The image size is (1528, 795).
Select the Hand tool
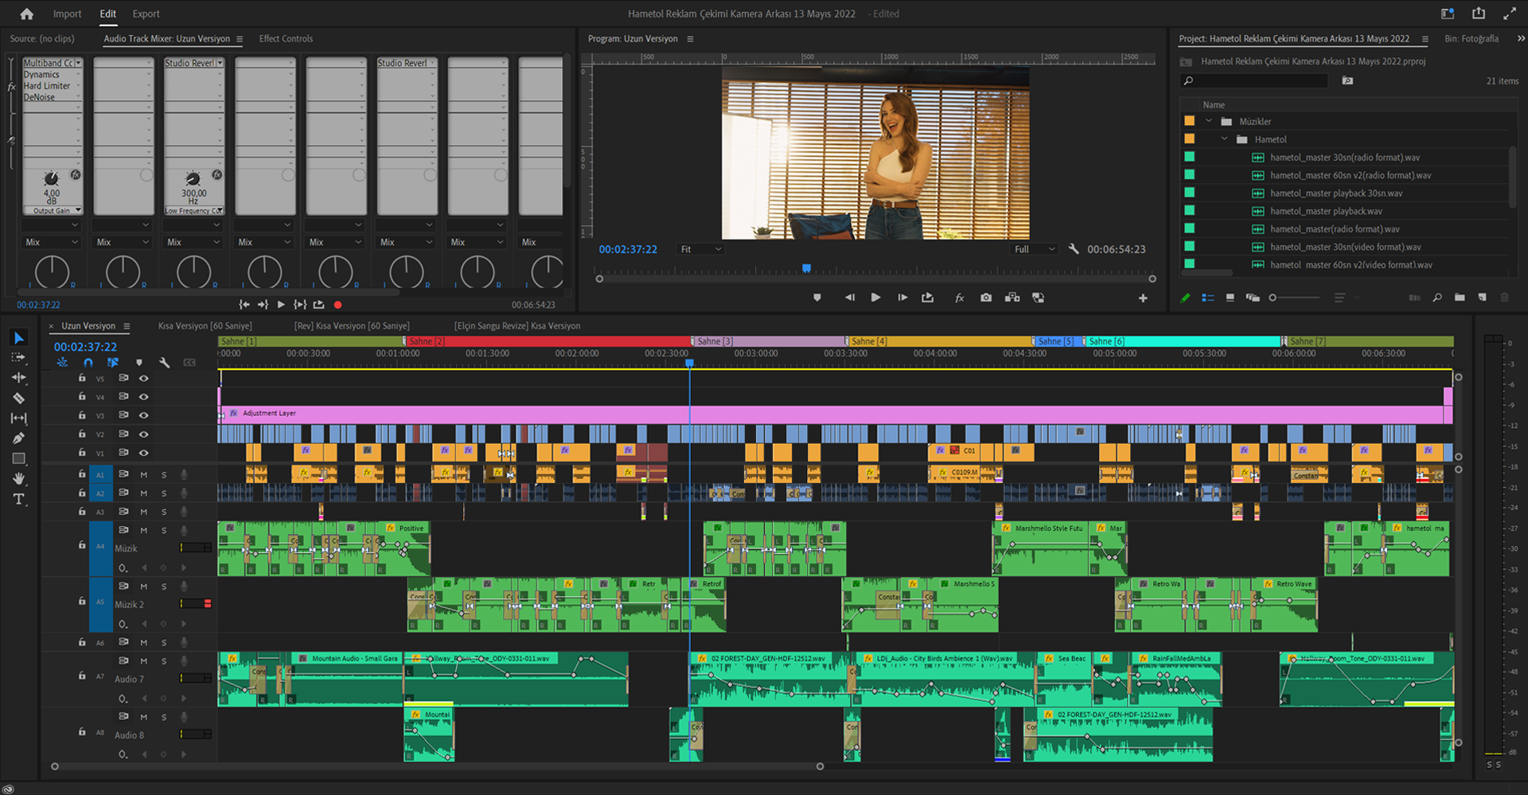point(19,479)
